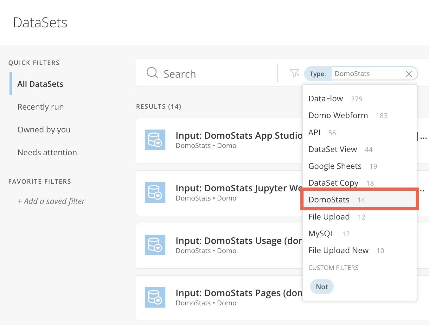The height and width of the screenshot is (325, 429).
Task: Show datasets that Needs attention
Action: (x=47, y=152)
